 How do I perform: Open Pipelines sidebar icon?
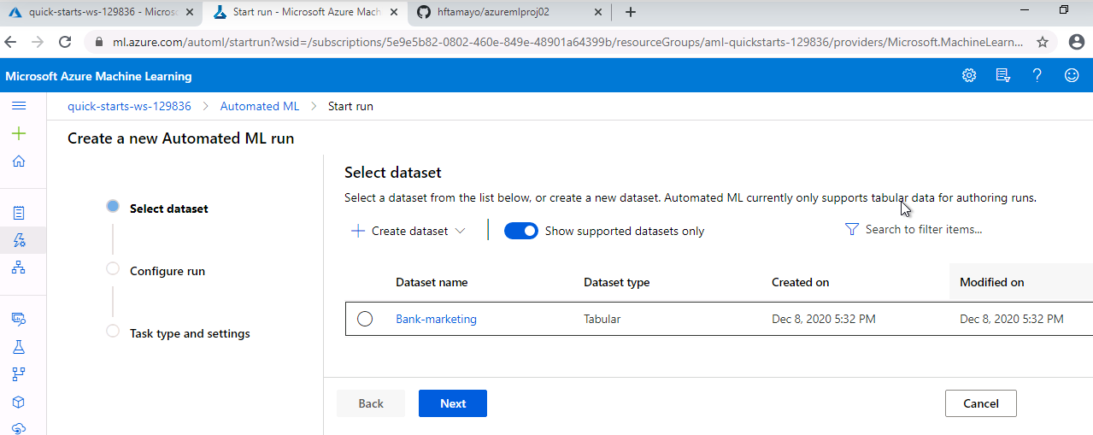click(19, 374)
